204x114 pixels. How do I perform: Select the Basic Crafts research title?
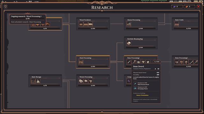(179, 20)
